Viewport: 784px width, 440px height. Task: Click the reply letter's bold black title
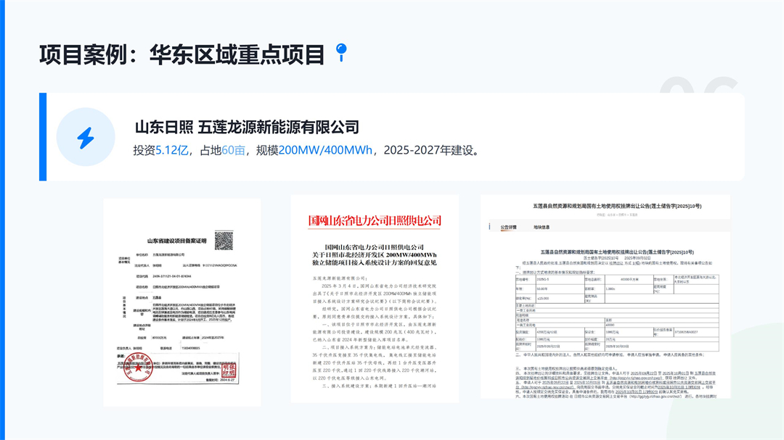(x=375, y=255)
